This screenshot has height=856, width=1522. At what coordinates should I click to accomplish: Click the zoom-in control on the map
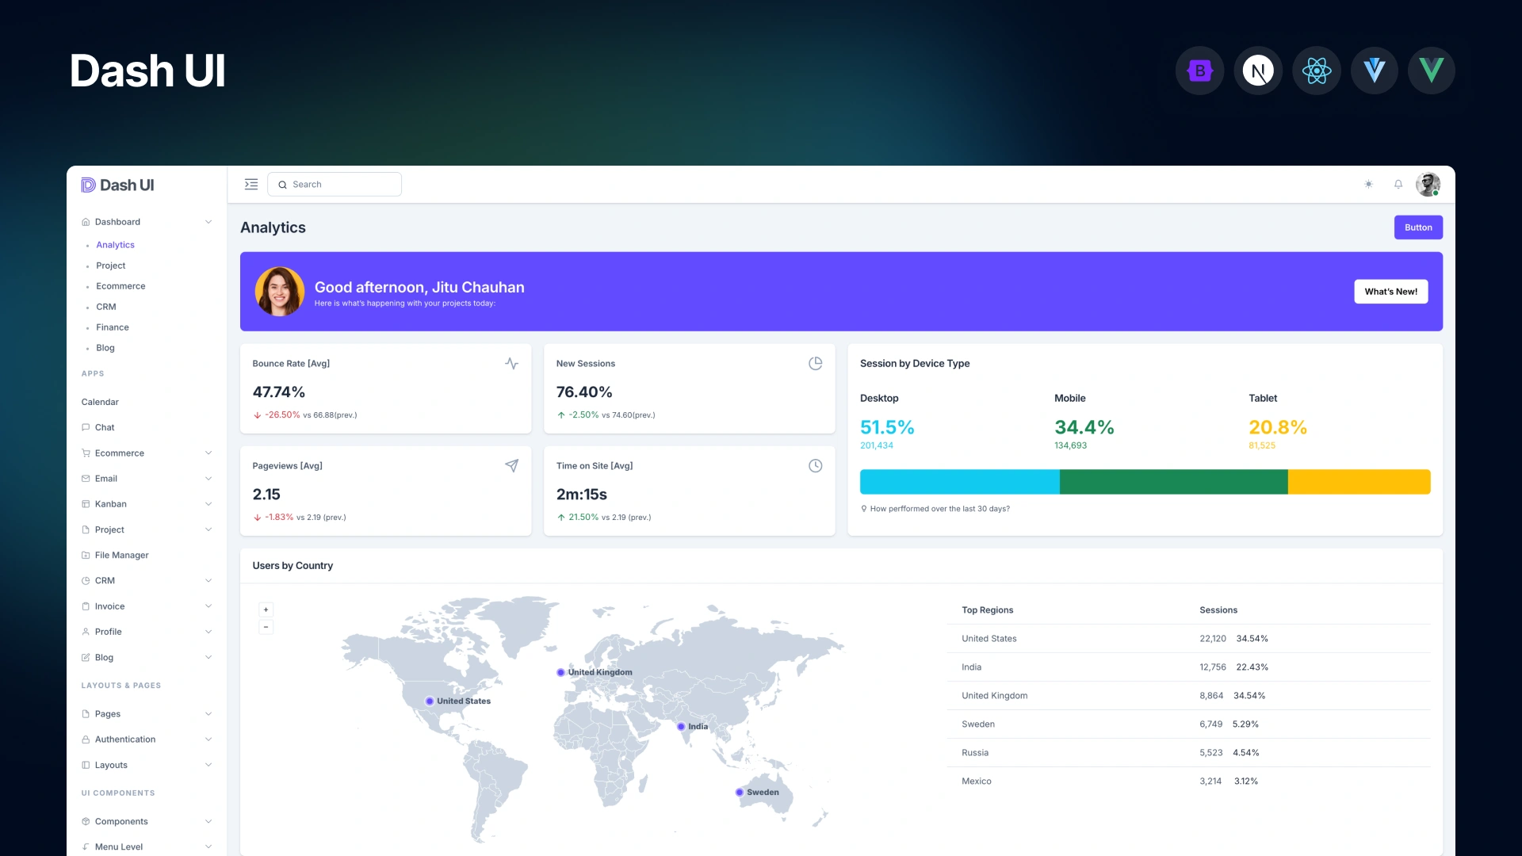(266, 609)
